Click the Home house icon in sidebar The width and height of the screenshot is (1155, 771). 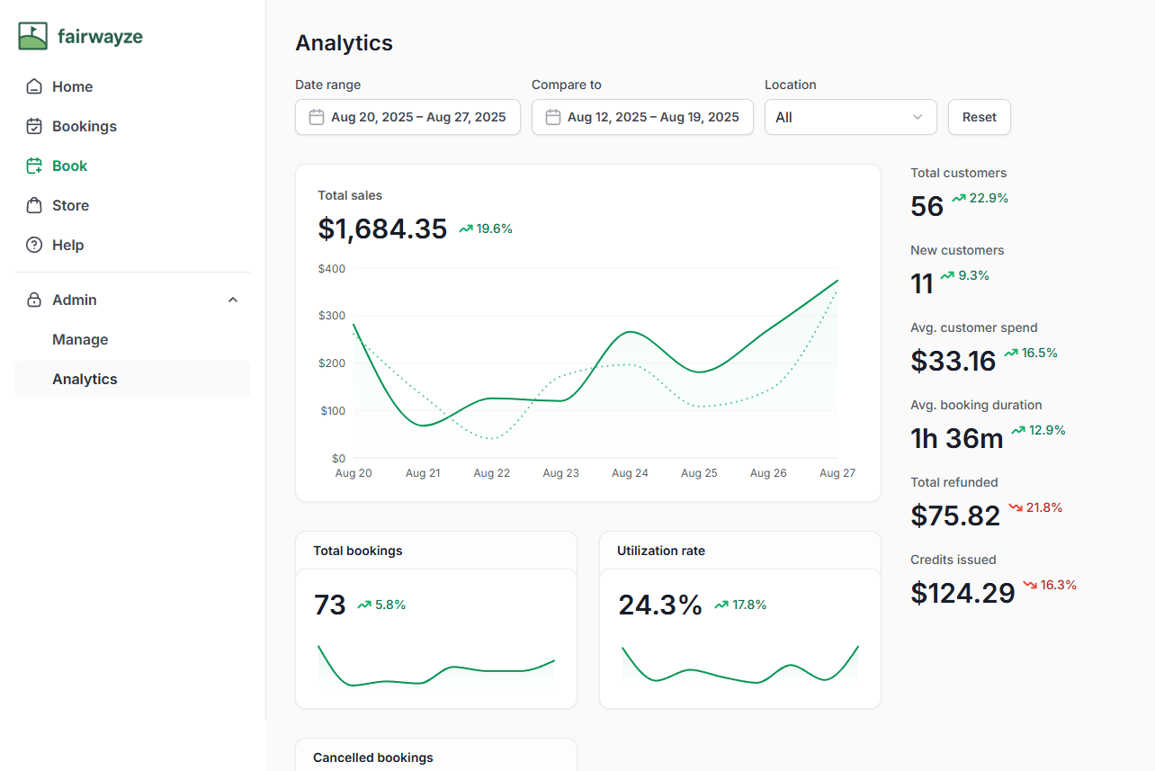click(x=34, y=87)
